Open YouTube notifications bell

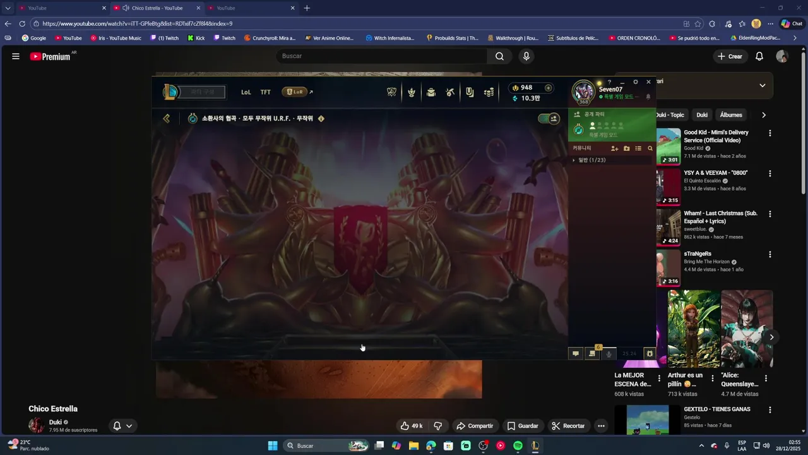[759, 56]
